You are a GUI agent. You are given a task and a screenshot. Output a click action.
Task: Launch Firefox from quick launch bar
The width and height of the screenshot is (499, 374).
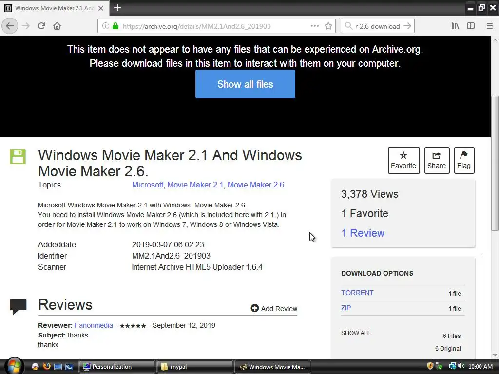tap(46, 366)
